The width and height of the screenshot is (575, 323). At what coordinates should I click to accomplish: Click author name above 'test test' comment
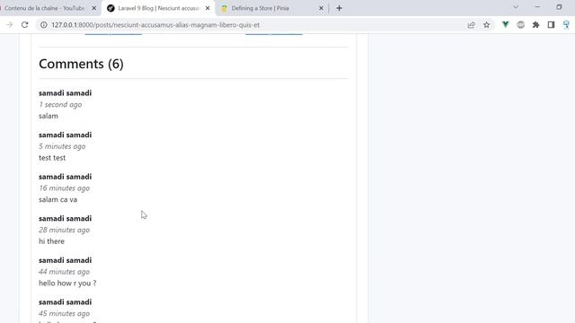[66, 135]
